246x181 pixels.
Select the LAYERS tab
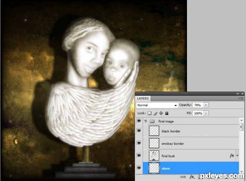coord(143,98)
